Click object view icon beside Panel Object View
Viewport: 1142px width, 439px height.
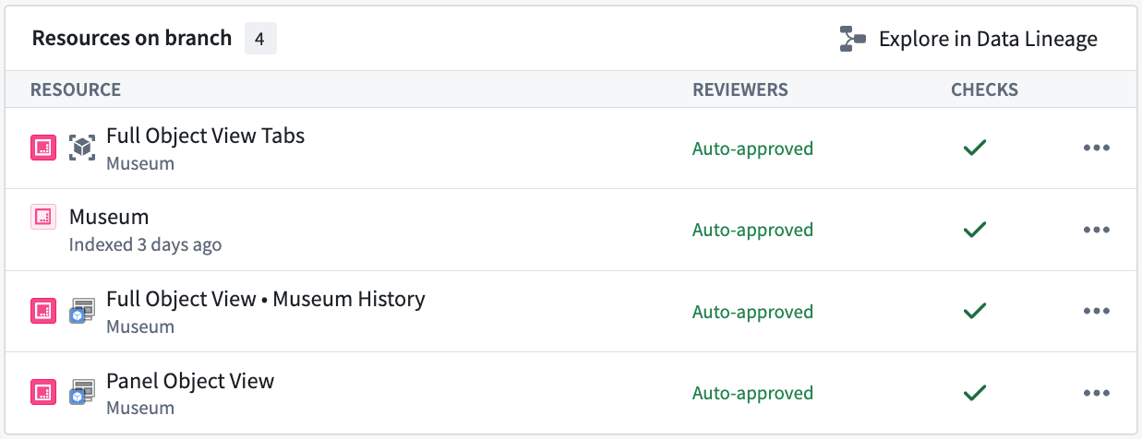pyautogui.click(x=82, y=392)
